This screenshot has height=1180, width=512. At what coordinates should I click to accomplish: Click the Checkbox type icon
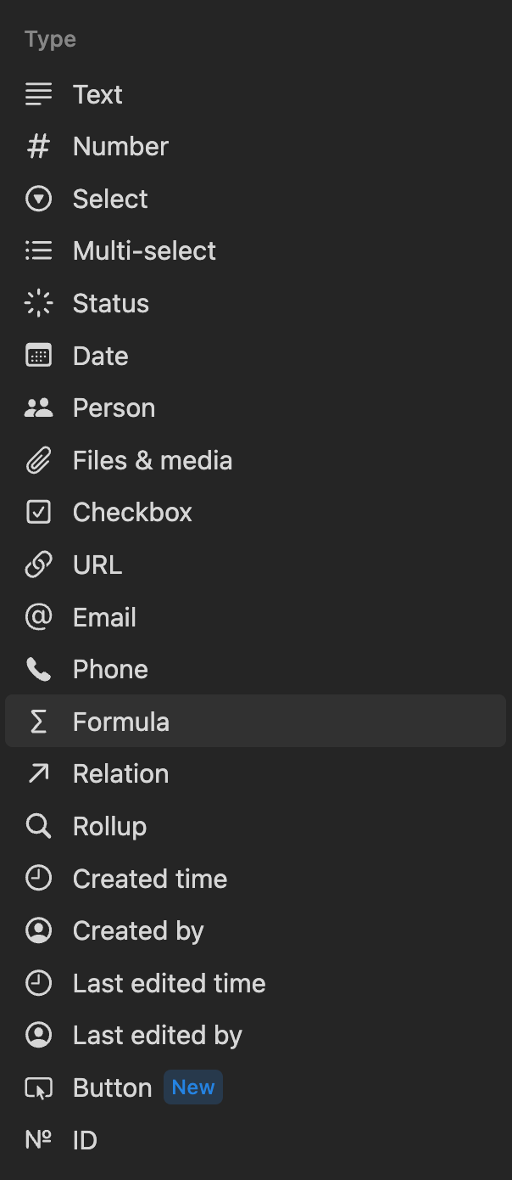pos(38,513)
